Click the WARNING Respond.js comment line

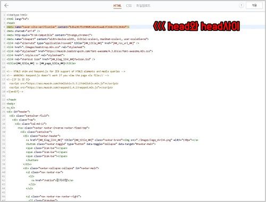tap(57, 76)
